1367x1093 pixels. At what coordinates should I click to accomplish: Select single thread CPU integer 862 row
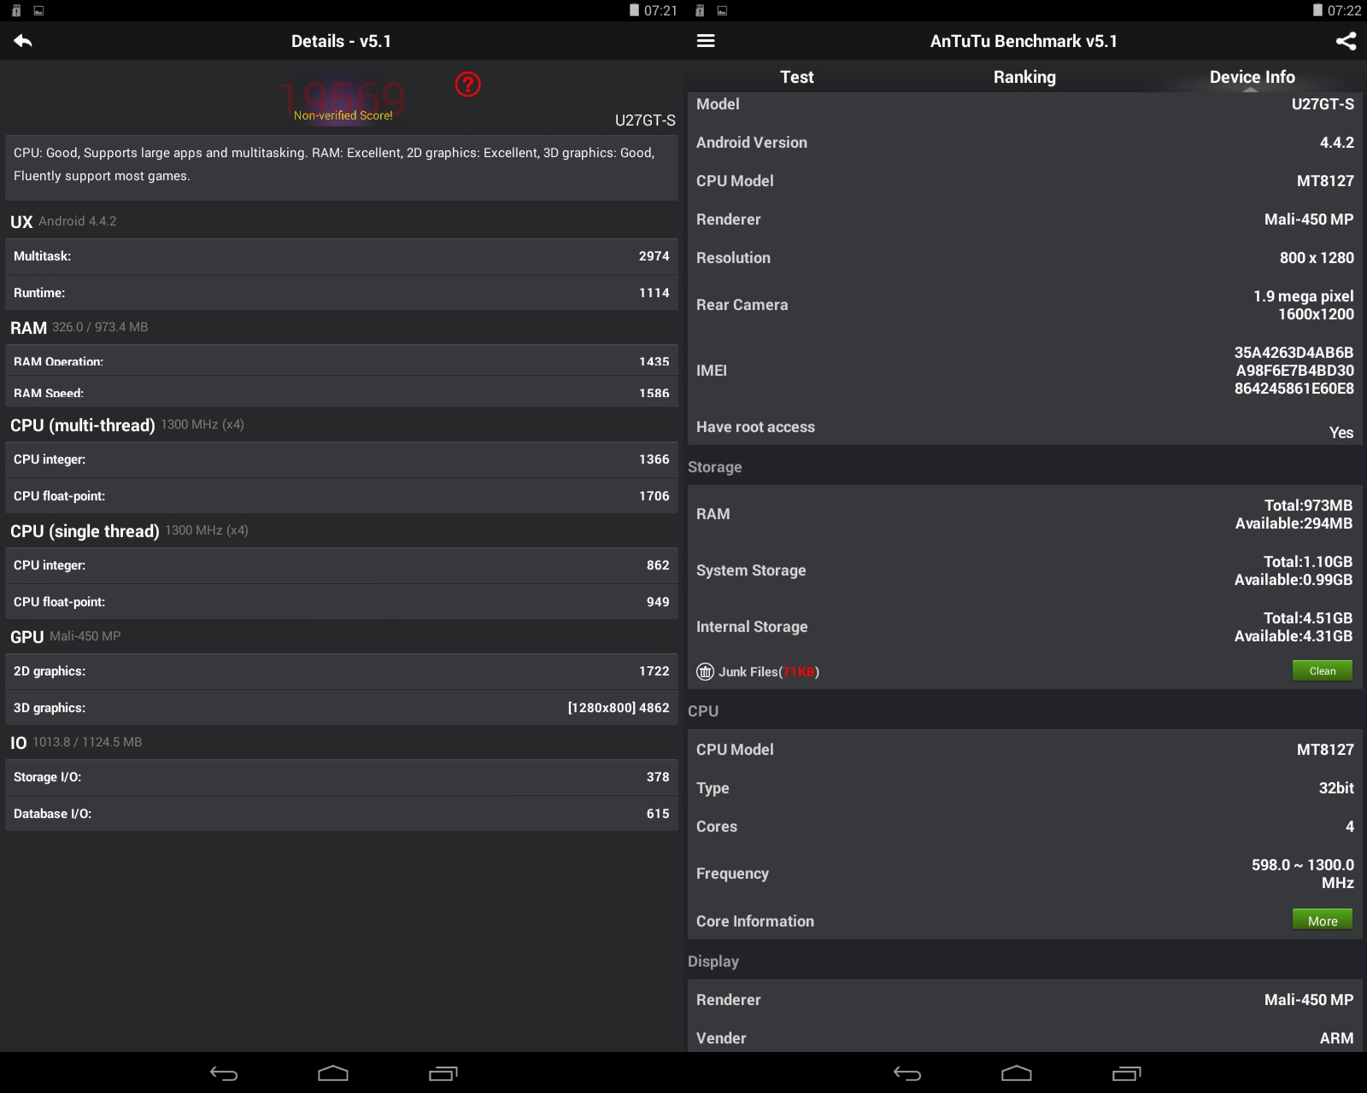click(342, 565)
